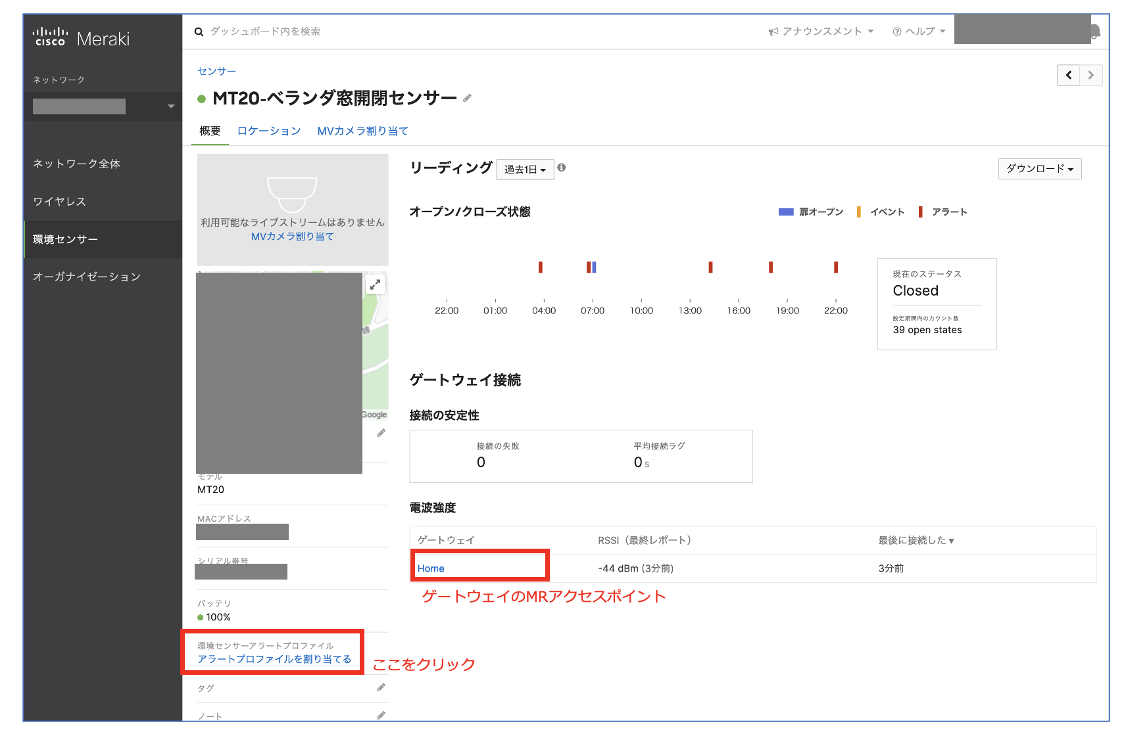The image size is (1126, 732).
Task: Open the ダウンロード dropdown
Action: (x=1039, y=168)
